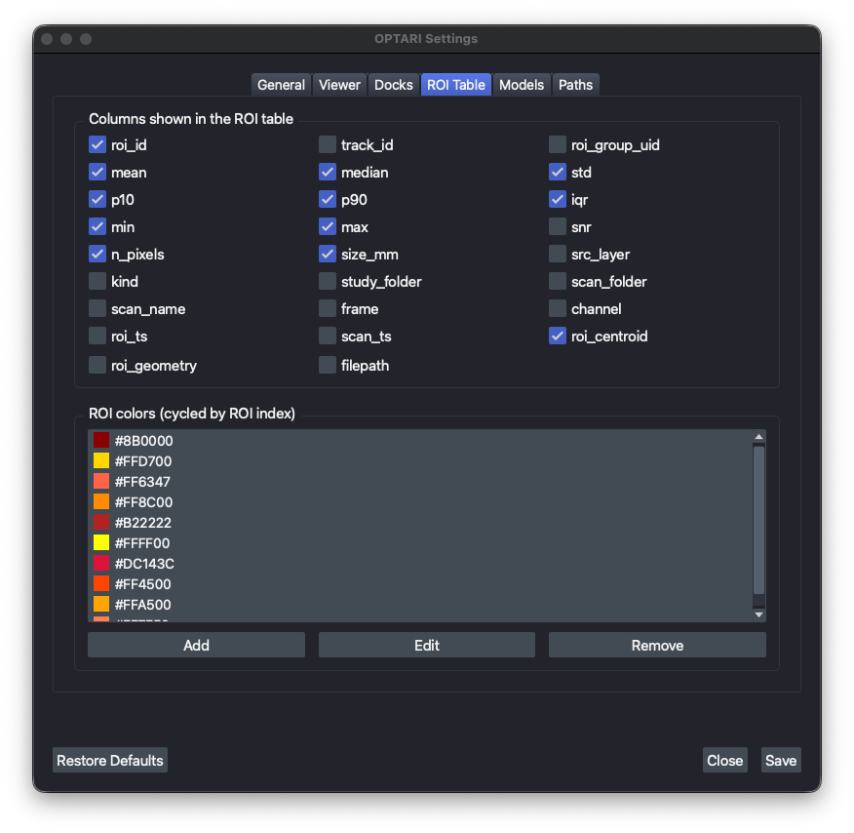Open the Viewer tab
The height and width of the screenshot is (833, 854).
tap(339, 85)
